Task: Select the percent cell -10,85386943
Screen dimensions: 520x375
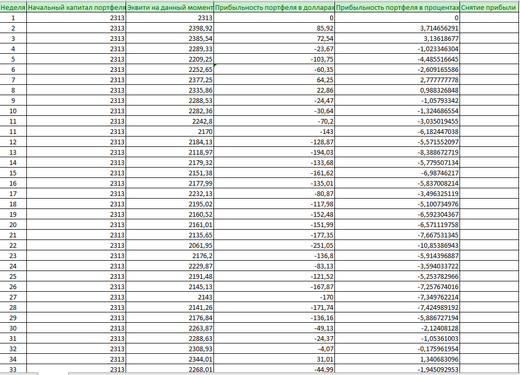Action: (397, 245)
